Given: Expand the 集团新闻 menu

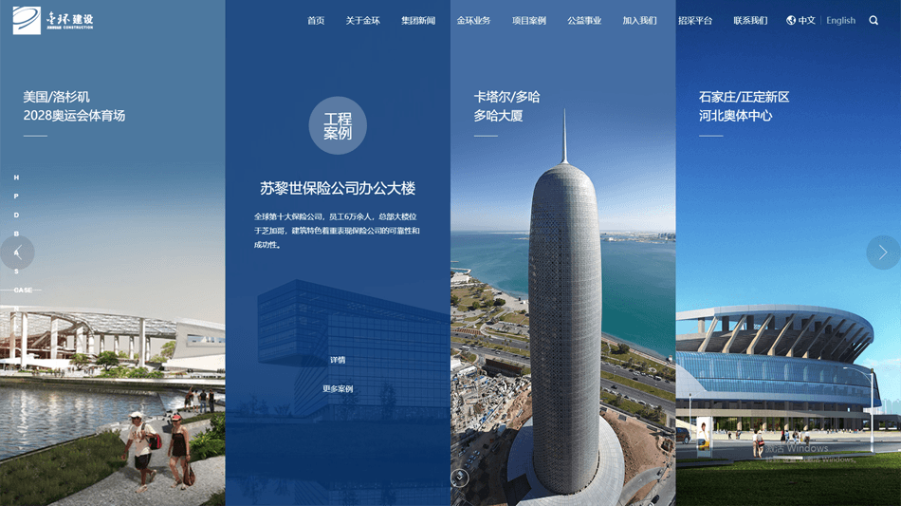Looking at the screenshot, I should (418, 20).
